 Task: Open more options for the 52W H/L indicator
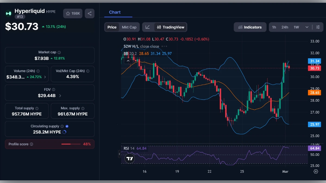(164, 46)
